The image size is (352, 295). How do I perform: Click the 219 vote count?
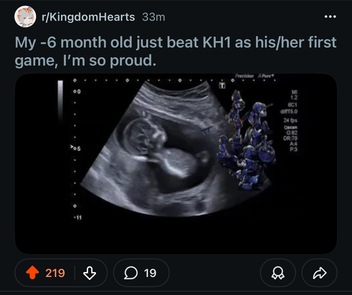point(55,273)
